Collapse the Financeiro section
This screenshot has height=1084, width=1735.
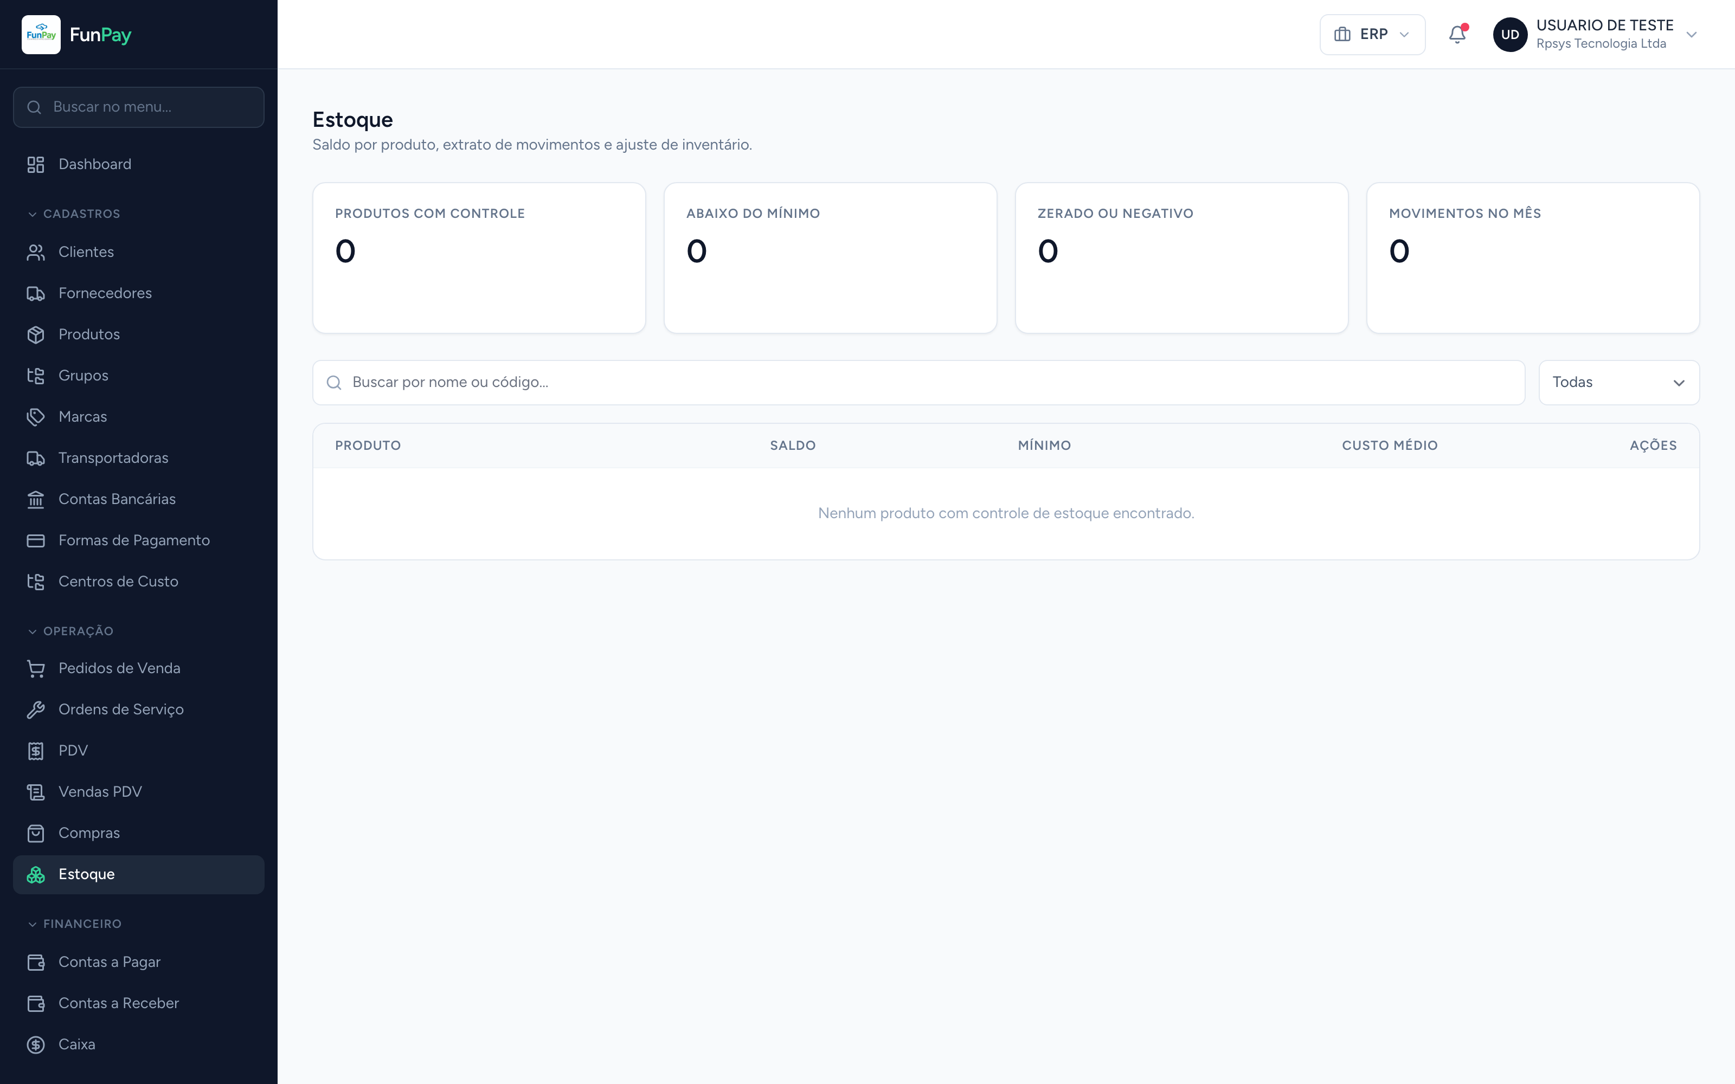pos(74,924)
